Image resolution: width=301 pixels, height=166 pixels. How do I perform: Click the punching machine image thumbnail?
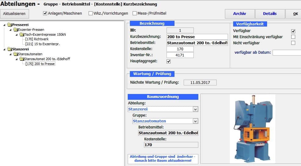click(x=252, y=128)
